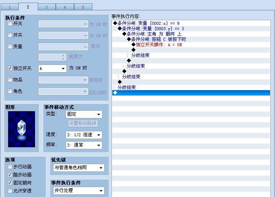275x197 pixels.
Task: Enable the first 开关 condition checkbox
Action: point(10,24)
